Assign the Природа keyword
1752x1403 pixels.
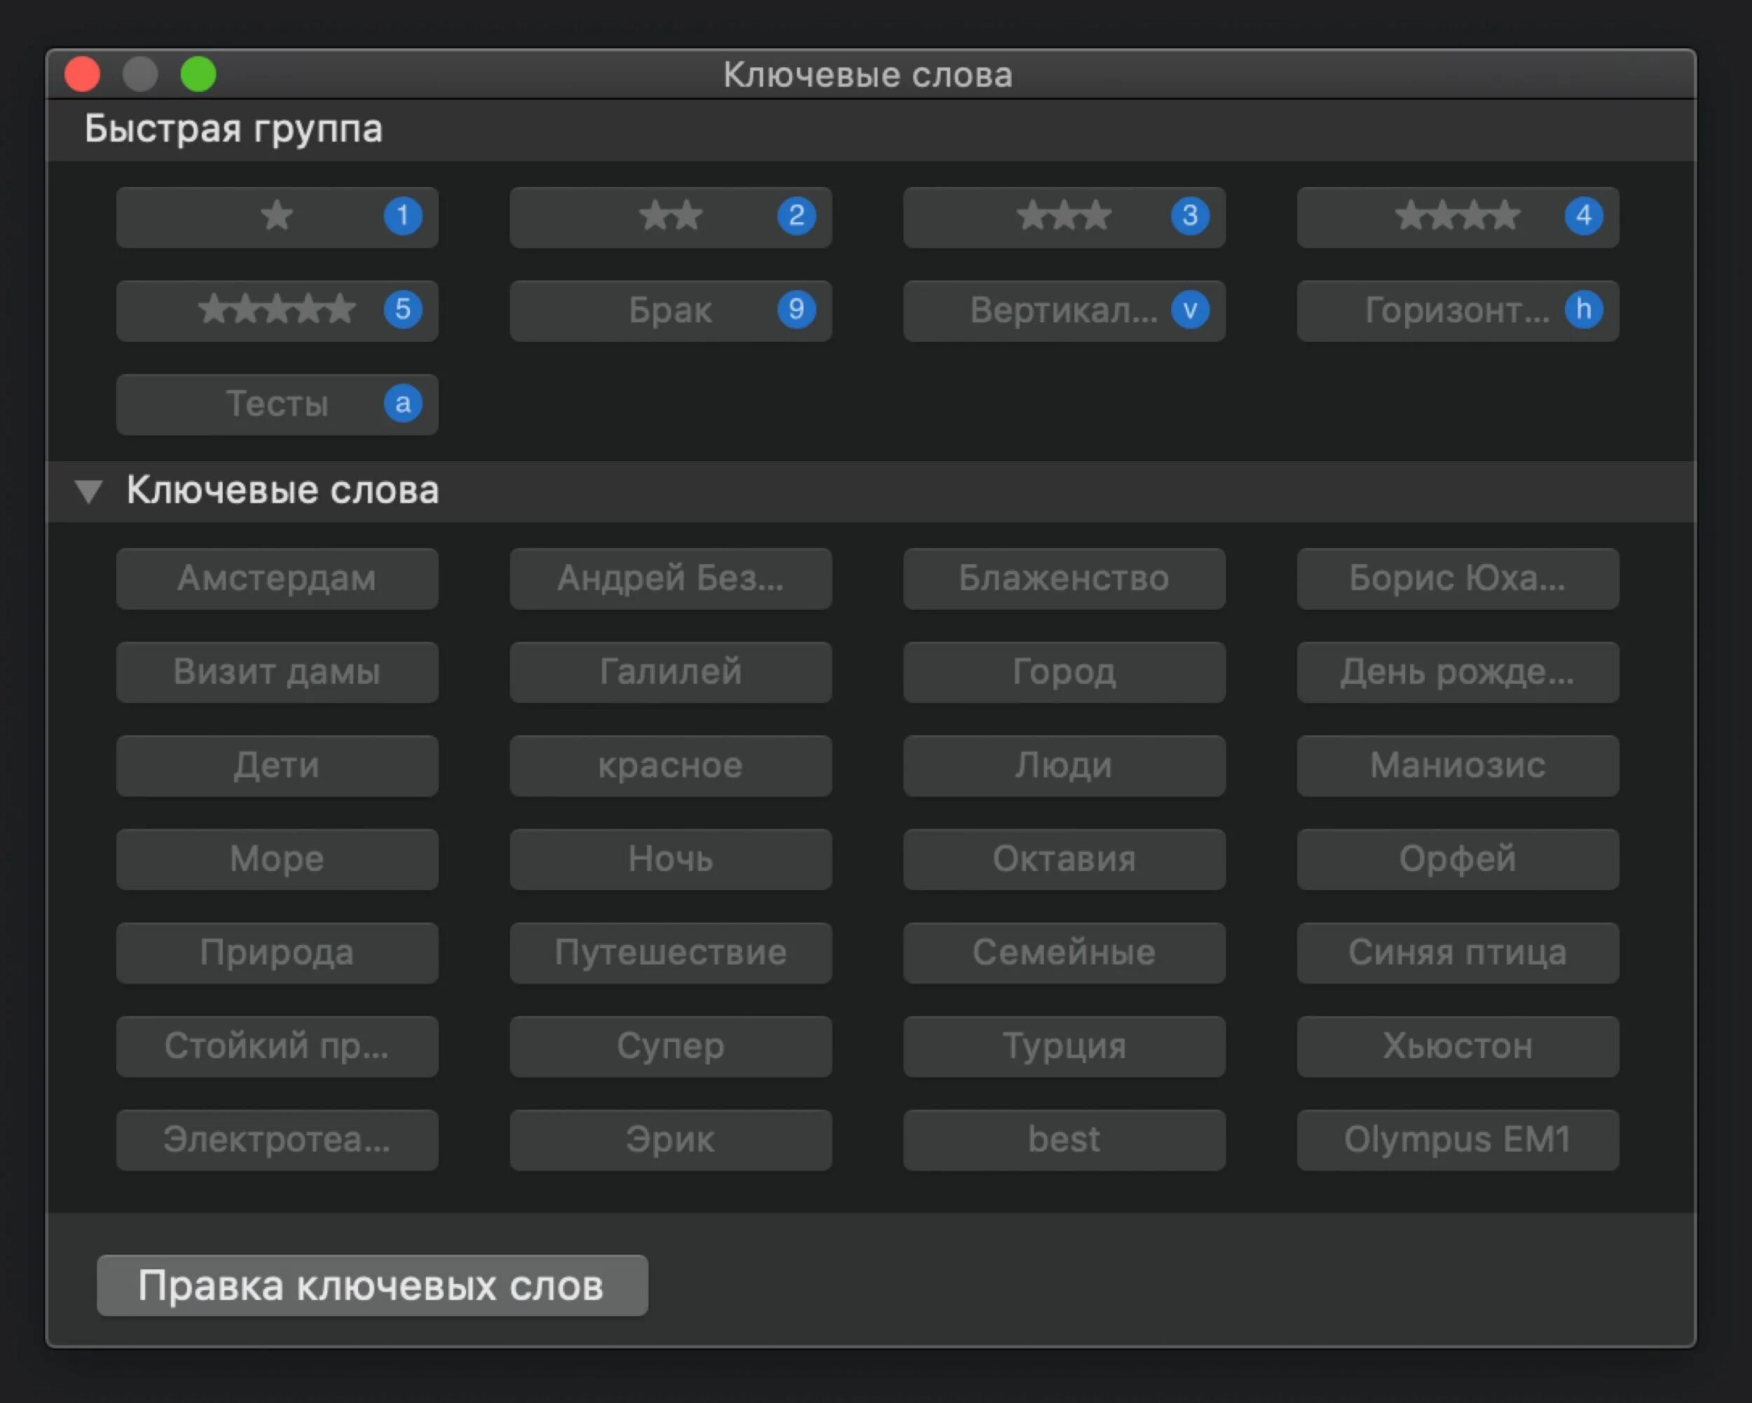coord(277,952)
